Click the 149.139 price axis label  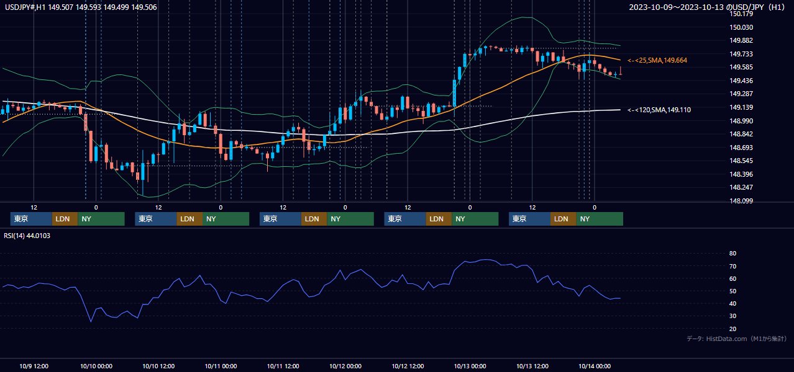click(x=741, y=107)
